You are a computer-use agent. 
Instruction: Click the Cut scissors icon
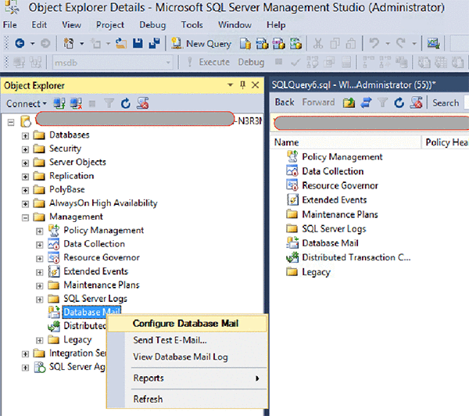318,44
